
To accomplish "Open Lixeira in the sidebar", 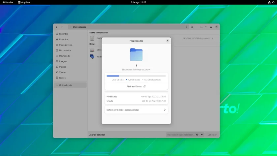I will point(70,78).
